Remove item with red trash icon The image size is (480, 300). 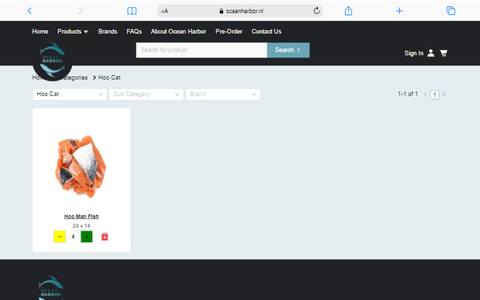[x=105, y=237]
